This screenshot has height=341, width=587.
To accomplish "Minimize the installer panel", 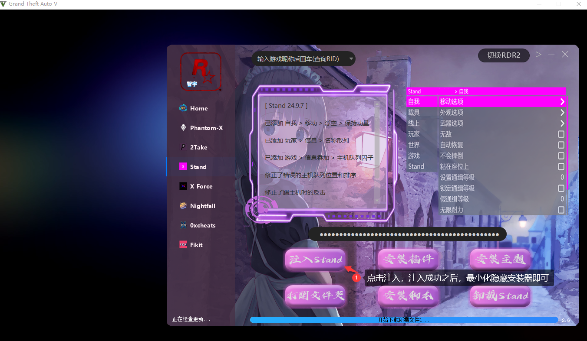I will [551, 55].
